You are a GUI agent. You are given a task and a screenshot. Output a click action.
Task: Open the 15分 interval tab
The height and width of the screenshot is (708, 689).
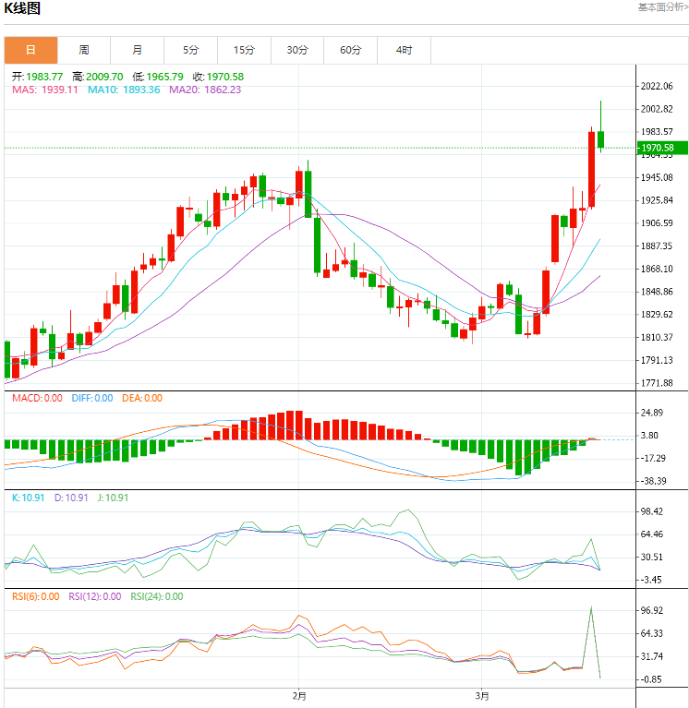point(244,50)
